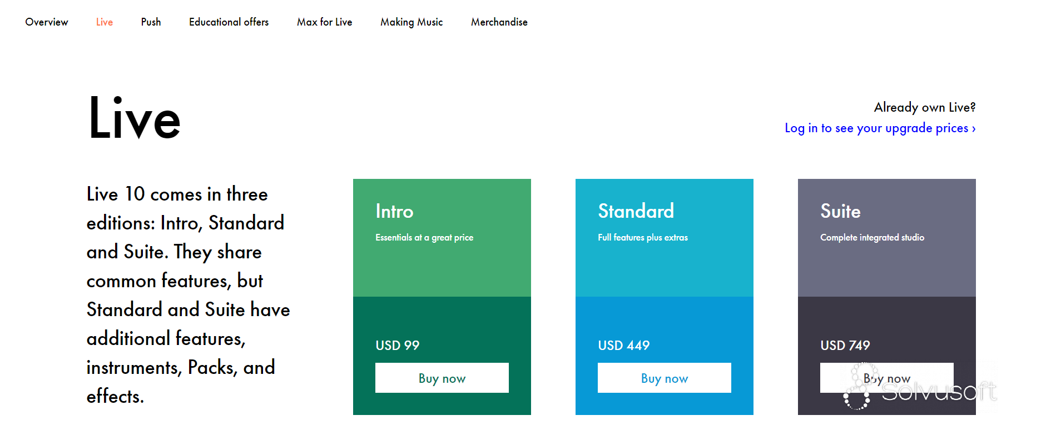Buy now the Suite edition
Viewport: 1051px width, 435px height.
pos(887,378)
